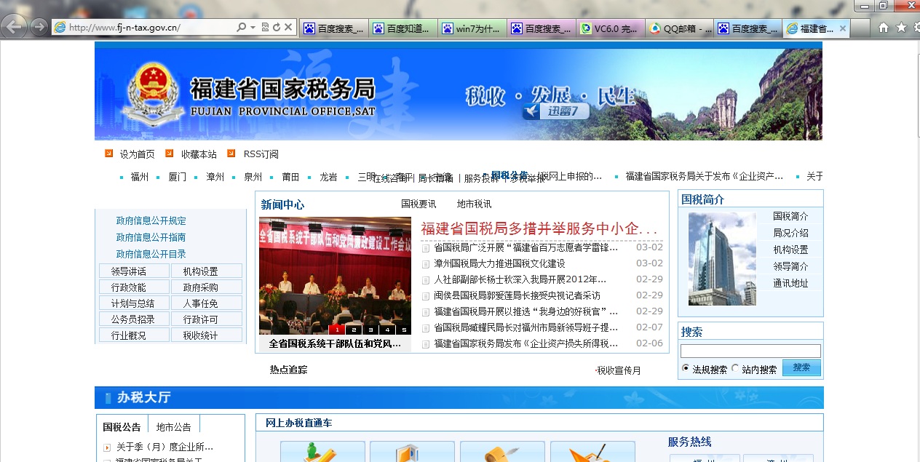
Task: Open the second 网上办税直通车 service icon
Action: tap(412, 452)
